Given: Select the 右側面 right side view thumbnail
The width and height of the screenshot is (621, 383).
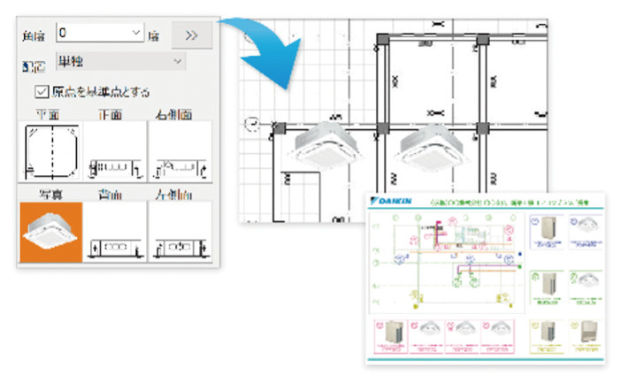Looking at the screenshot, I should [180, 151].
